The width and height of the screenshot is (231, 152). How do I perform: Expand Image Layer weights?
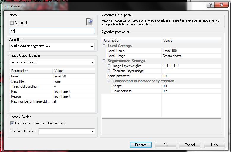coord(109,66)
